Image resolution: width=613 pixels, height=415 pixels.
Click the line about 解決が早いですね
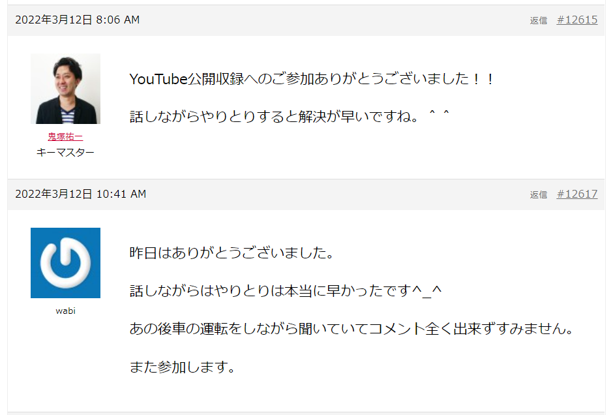click(290, 117)
